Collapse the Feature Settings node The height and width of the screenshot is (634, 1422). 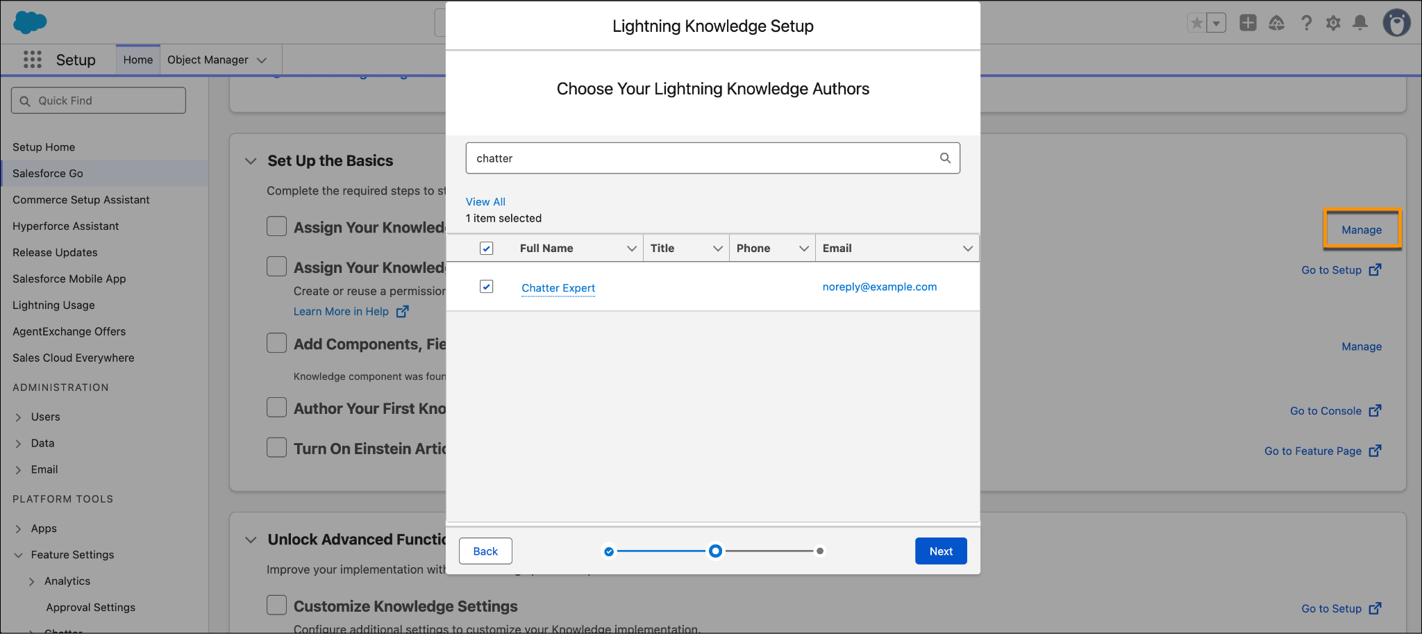(x=18, y=556)
